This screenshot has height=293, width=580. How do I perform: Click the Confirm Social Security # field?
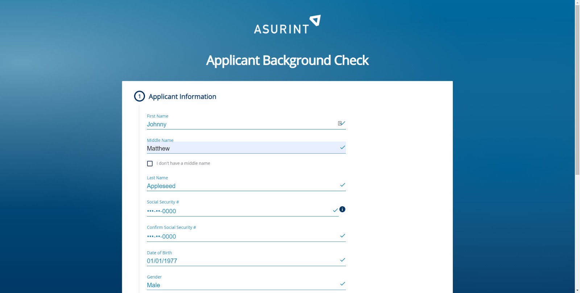246,236
